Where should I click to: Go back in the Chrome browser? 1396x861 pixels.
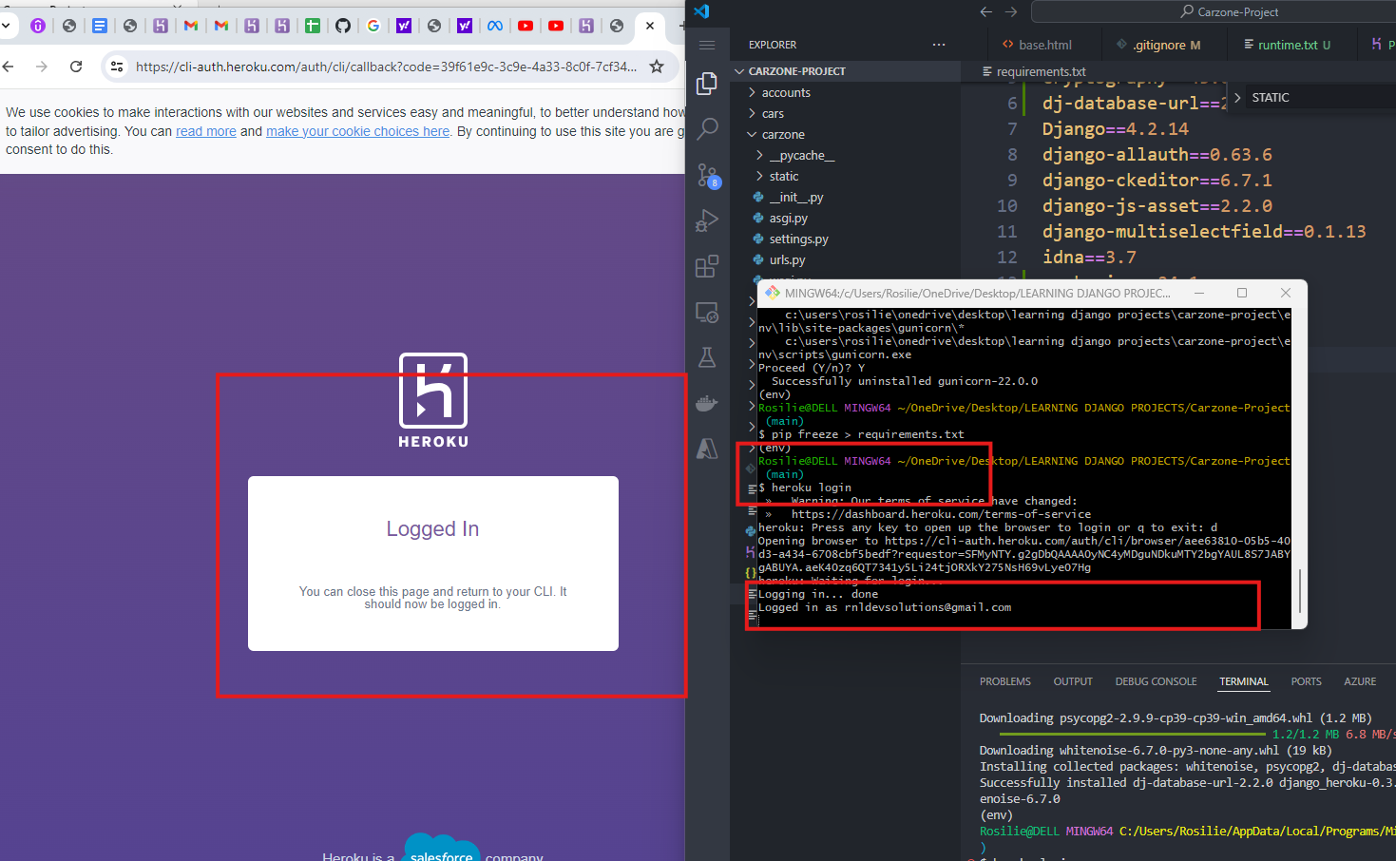[x=9, y=67]
